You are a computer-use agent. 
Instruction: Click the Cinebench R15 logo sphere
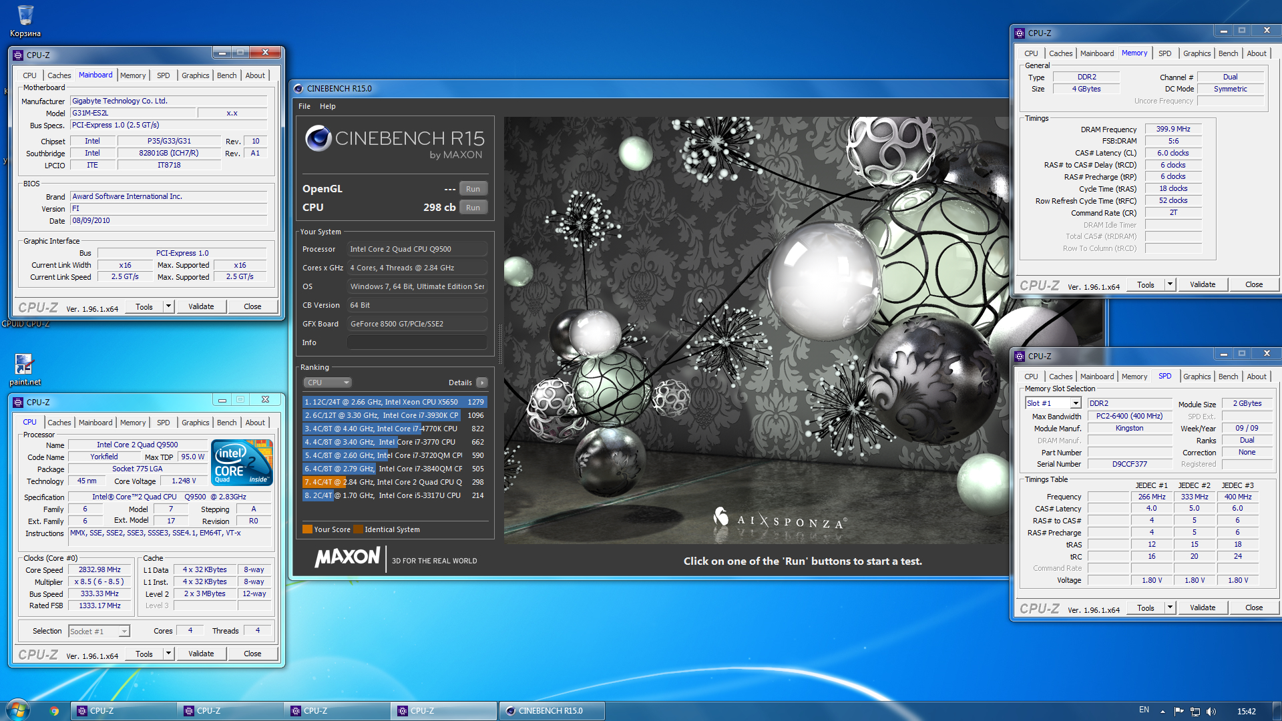318,138
